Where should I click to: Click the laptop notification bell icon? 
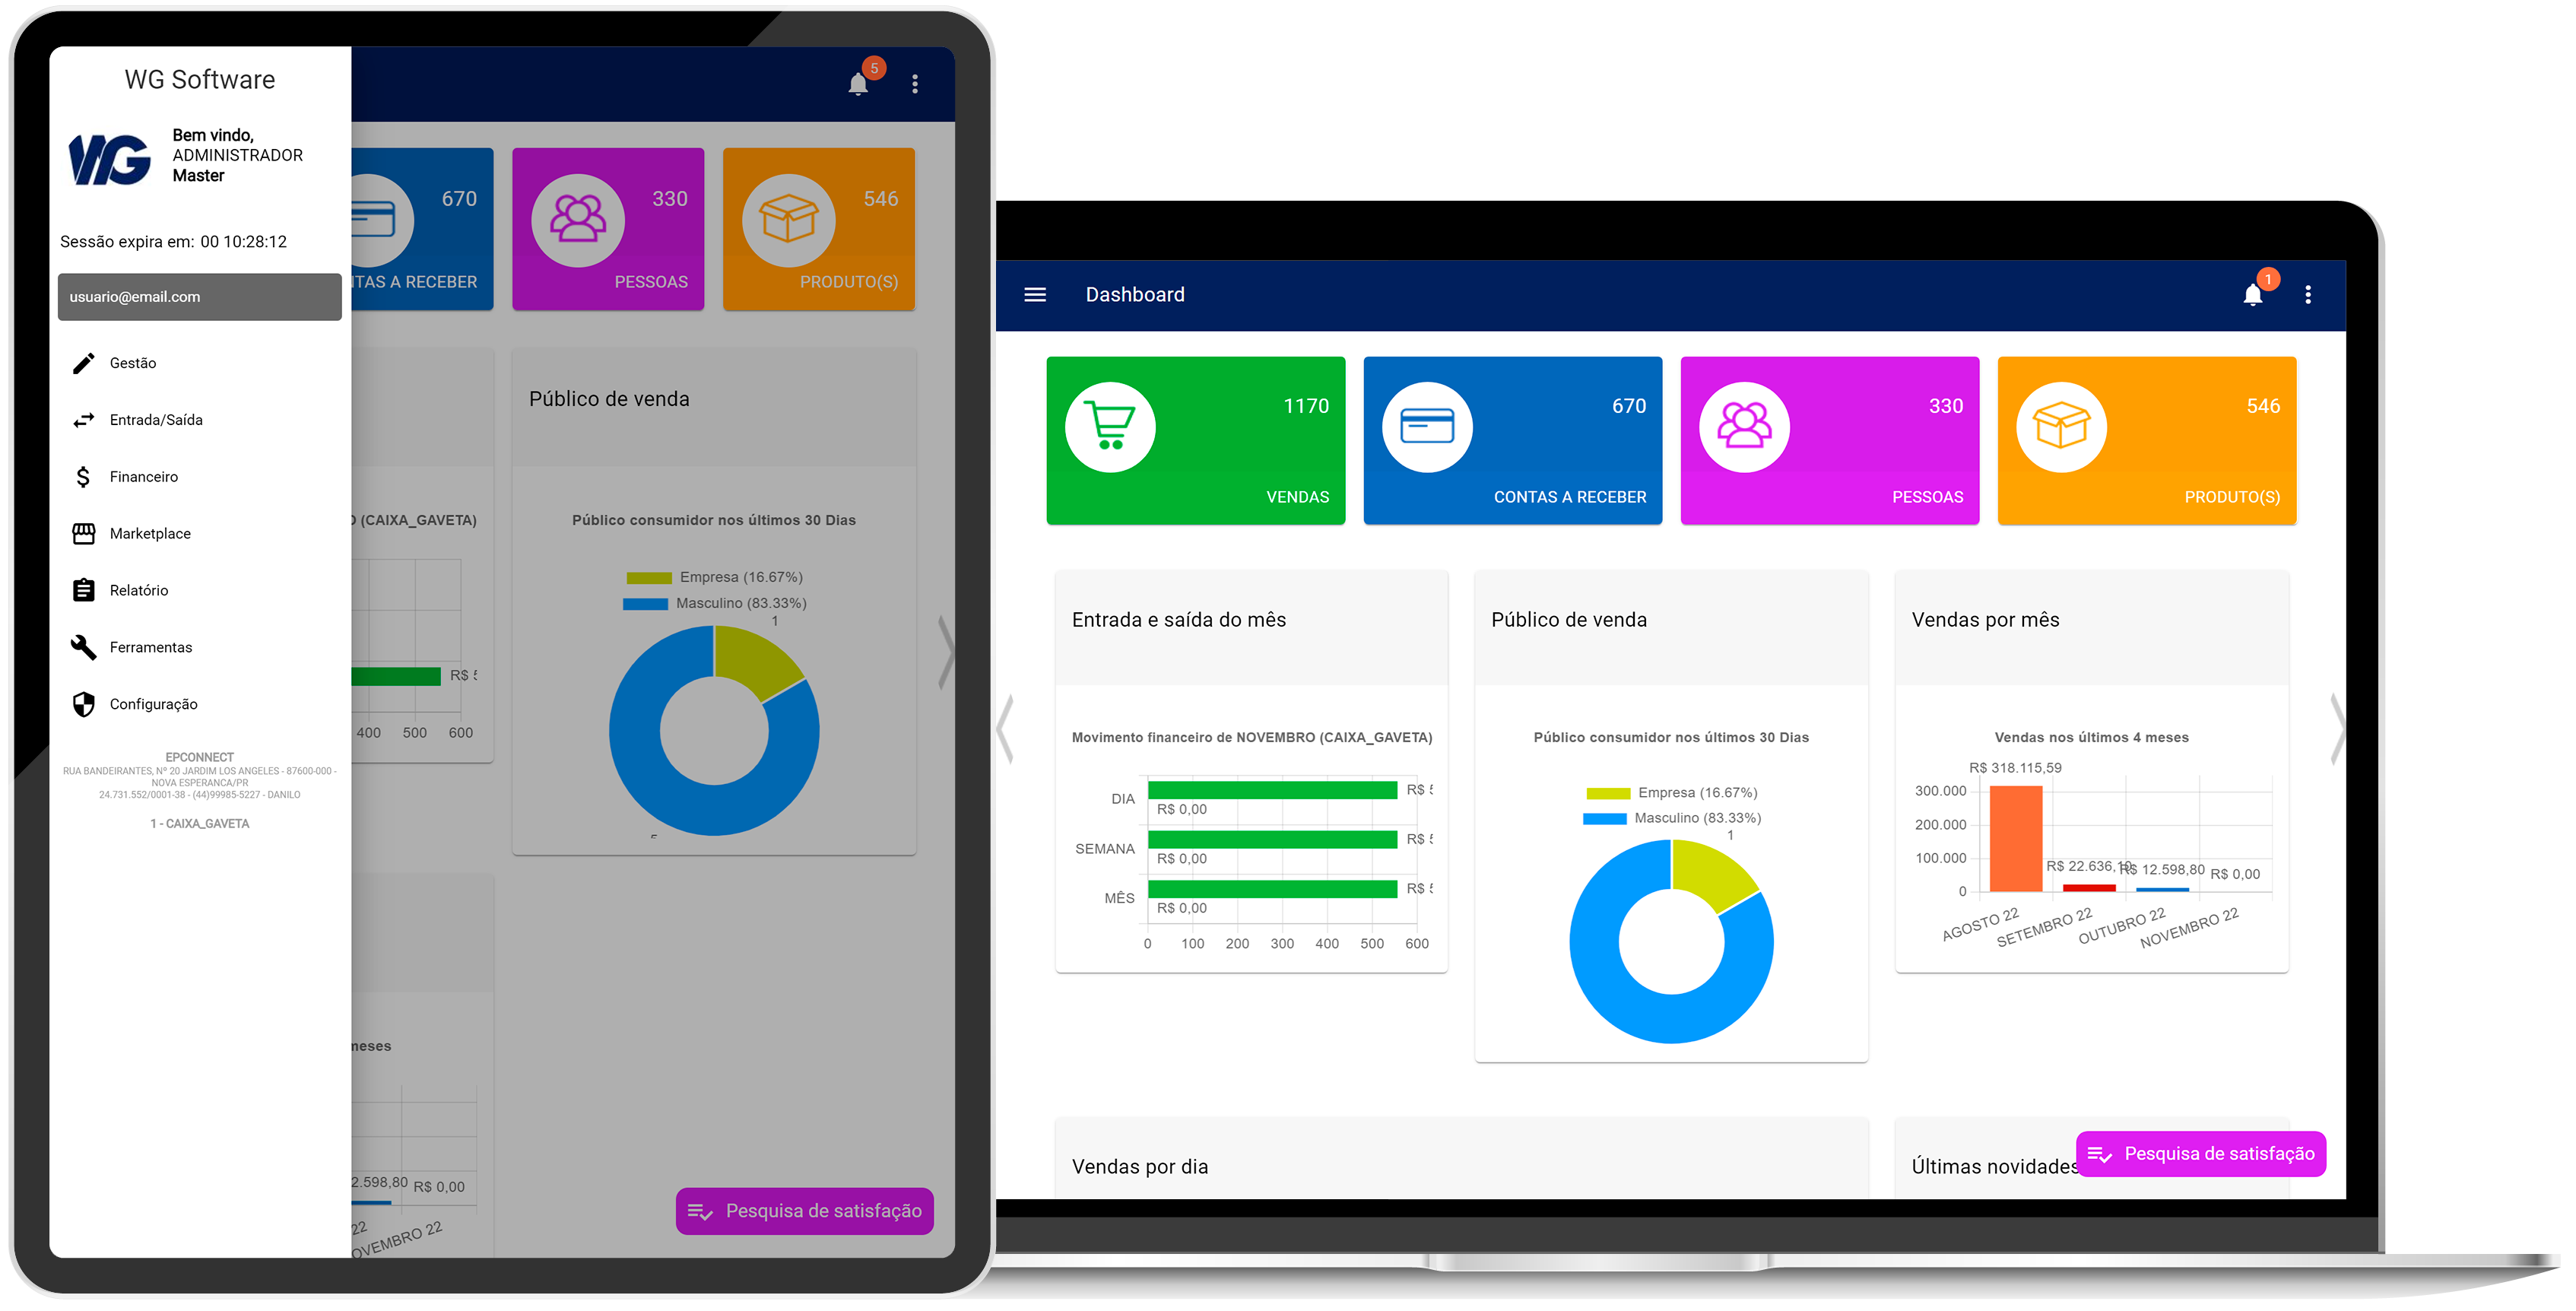2252,295
